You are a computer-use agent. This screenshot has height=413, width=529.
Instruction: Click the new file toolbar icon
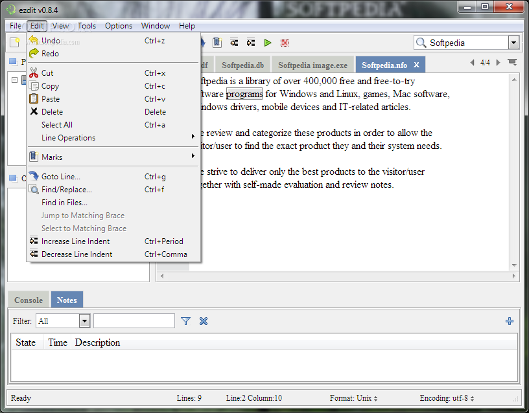[14, 43]
